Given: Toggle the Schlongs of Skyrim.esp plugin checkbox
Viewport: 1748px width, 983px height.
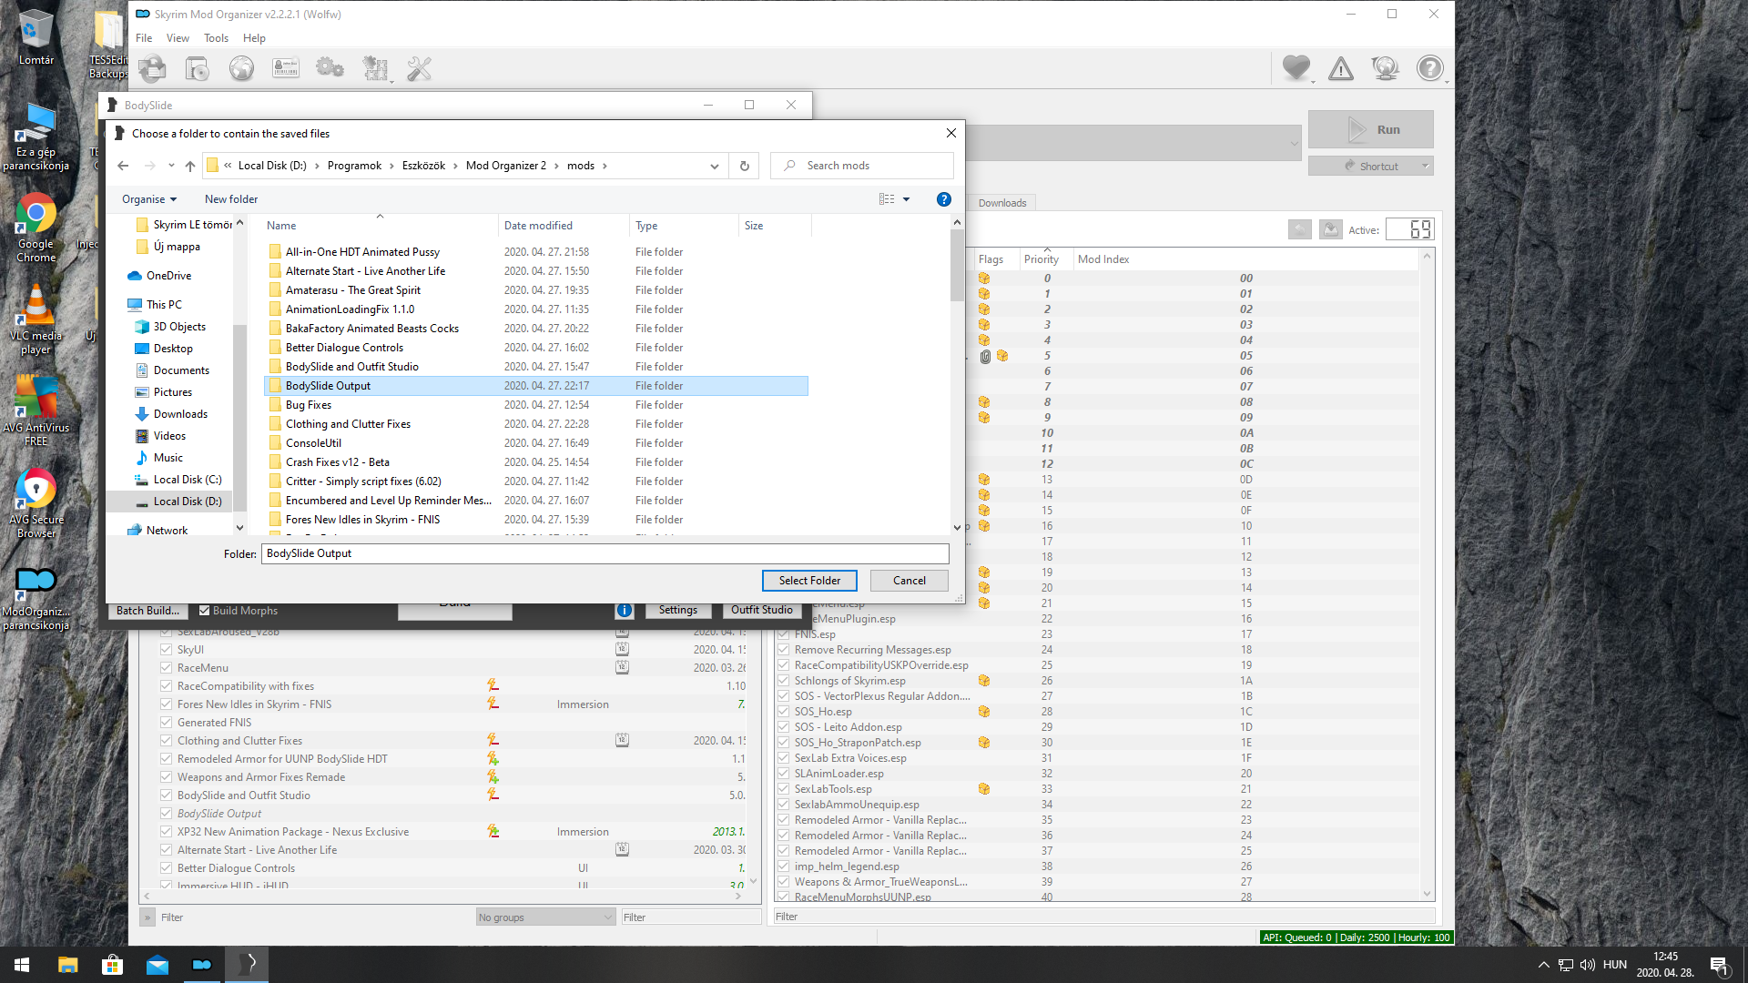Looking at the screenshot, I should tap(783, 681).
